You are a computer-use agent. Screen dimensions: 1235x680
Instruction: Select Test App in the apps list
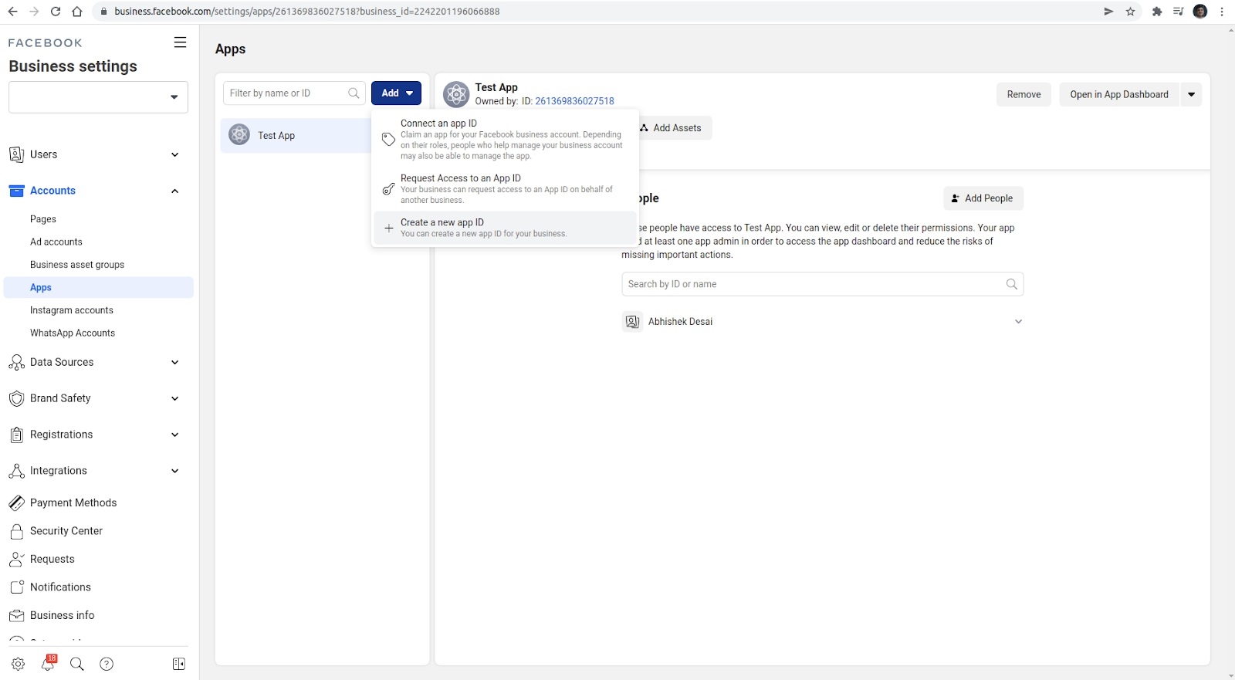pyautogui.click(x=296, y=135)
